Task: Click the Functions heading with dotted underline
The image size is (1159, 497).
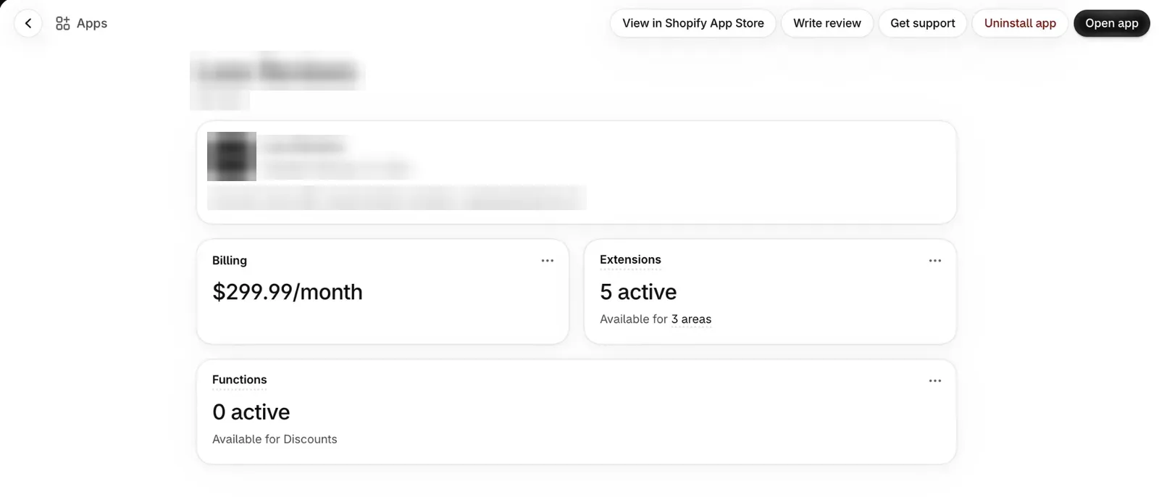Action: pos(239,380)
